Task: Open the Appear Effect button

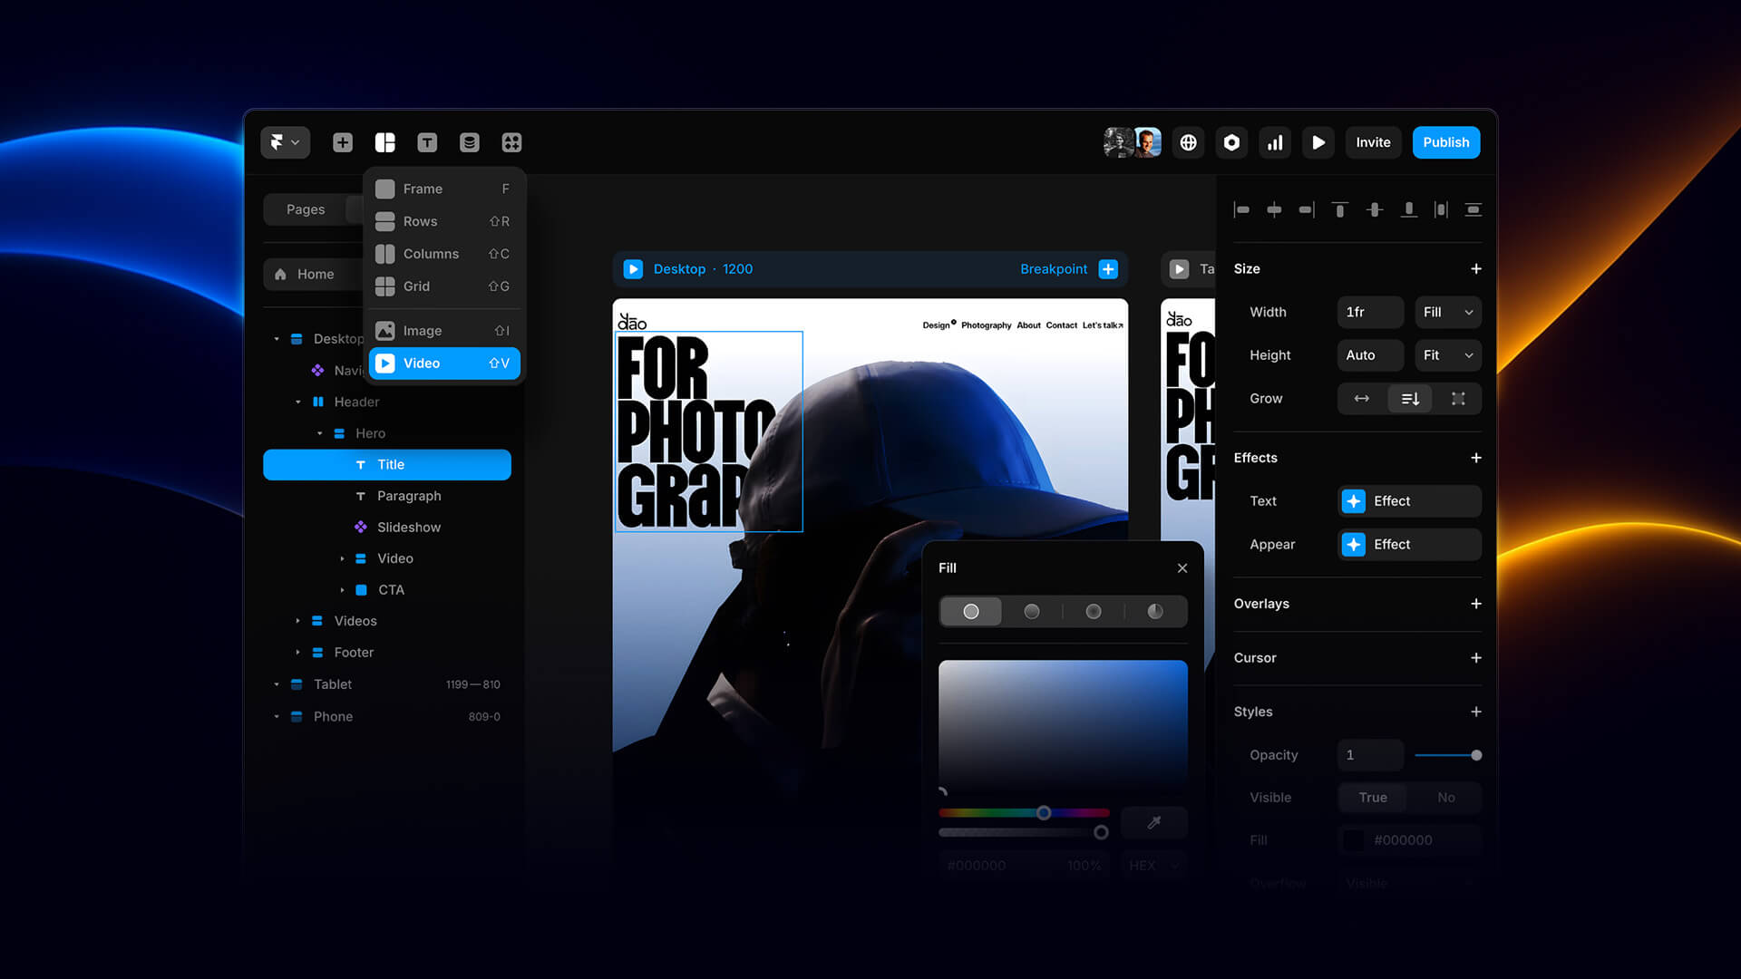Action: [x=1409, y=545]
